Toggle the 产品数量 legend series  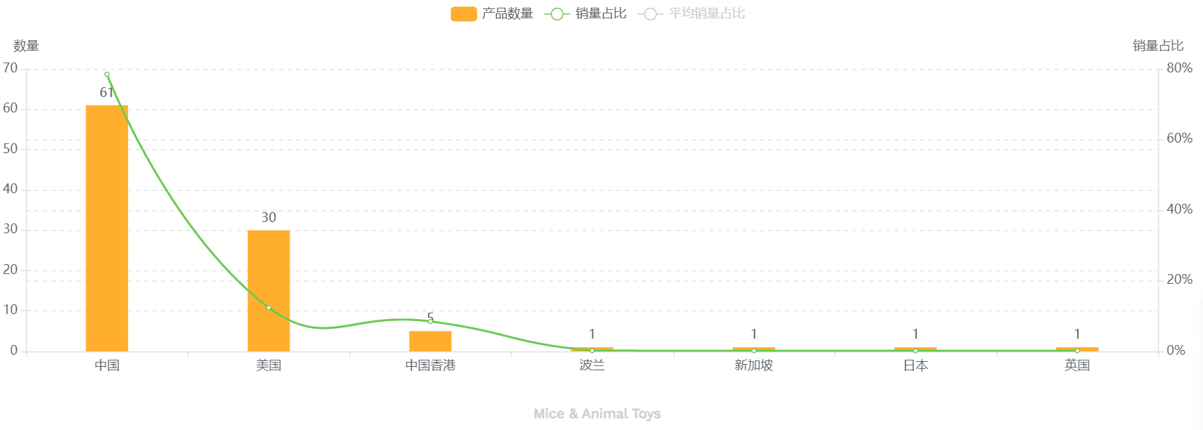[x=507, y=13]
